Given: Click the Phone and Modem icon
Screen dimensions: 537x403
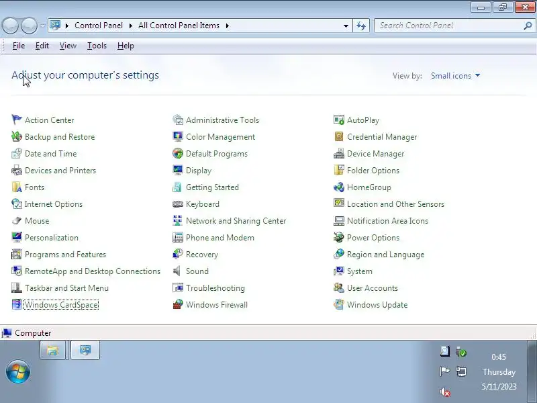Looking at the screenshot, I should tap(178, 238).
